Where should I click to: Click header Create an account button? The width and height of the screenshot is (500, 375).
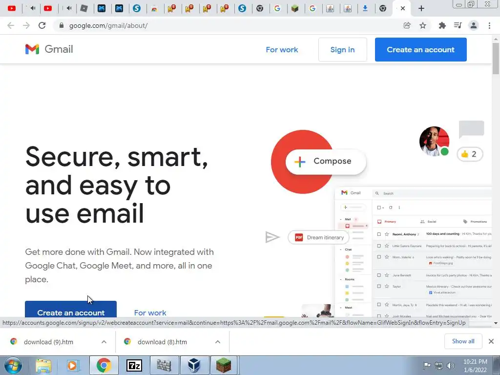point(420,49)
